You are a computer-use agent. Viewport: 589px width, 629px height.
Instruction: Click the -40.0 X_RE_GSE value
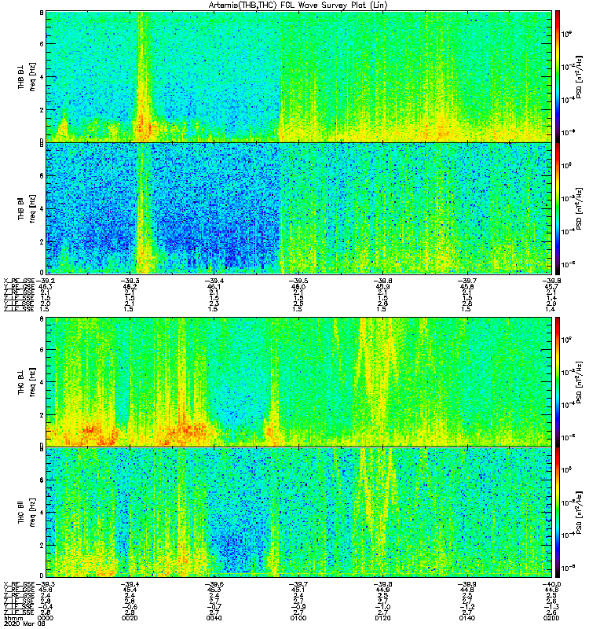551,584
